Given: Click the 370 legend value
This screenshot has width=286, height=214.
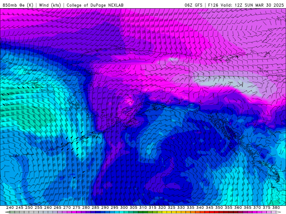Looking at the screenshot, I should [257, 208].
